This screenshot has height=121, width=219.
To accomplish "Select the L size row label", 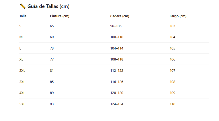I will 20,48.
